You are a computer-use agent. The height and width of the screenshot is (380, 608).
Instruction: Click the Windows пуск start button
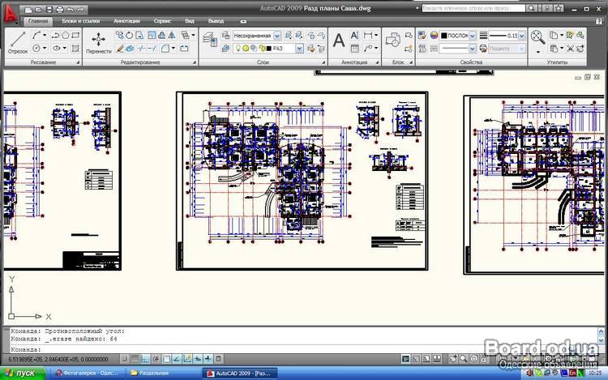pos(23,373)
